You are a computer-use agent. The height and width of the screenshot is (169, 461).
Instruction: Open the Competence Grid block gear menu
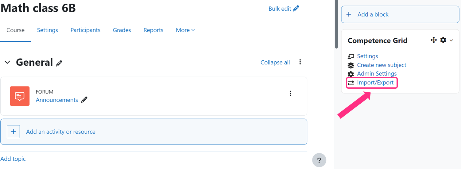point(443,40)
